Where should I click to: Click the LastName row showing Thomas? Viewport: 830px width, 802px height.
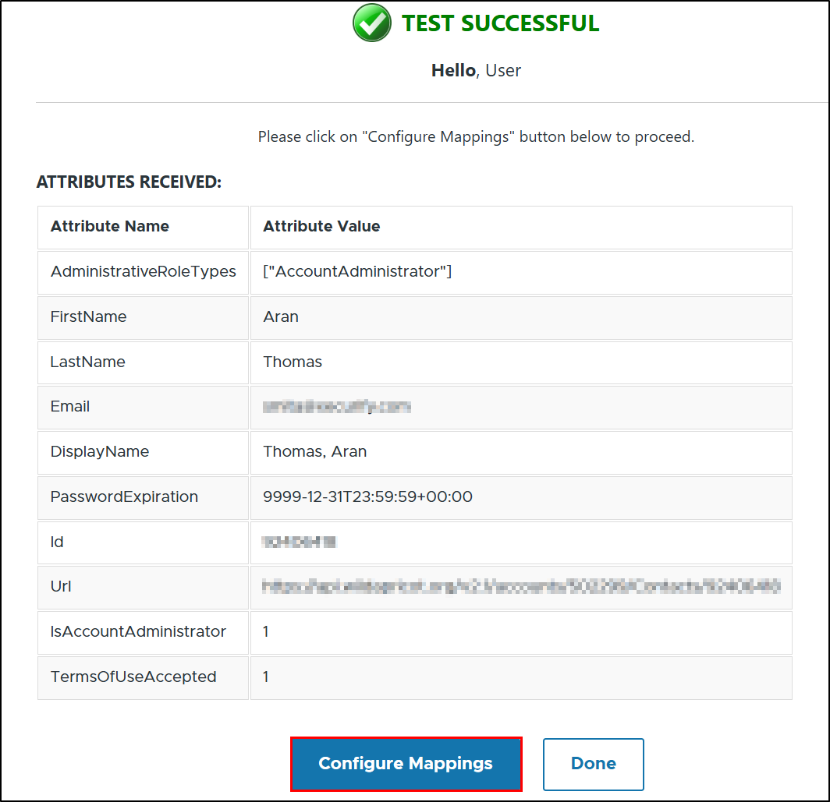click(x=86, y=362)
